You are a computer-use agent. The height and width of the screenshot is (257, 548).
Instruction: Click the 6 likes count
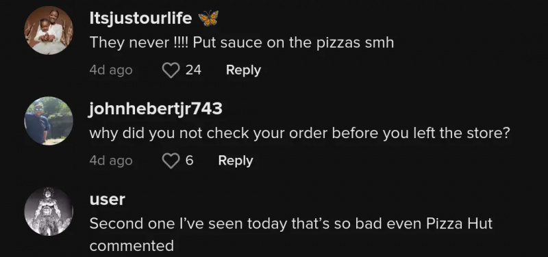tap(189, 161)
